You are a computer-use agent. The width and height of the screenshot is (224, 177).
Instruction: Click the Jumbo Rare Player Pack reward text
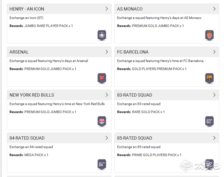pyautogui.click(x=49, y=26)
